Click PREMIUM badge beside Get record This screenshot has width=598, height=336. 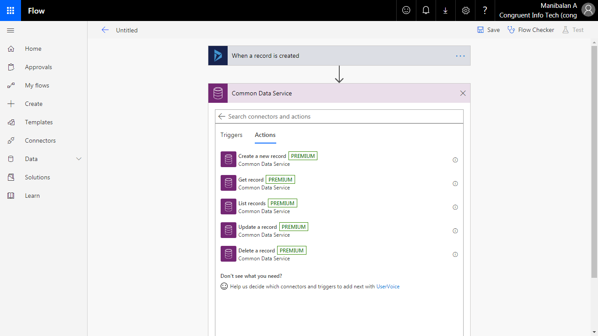(280, 179)
